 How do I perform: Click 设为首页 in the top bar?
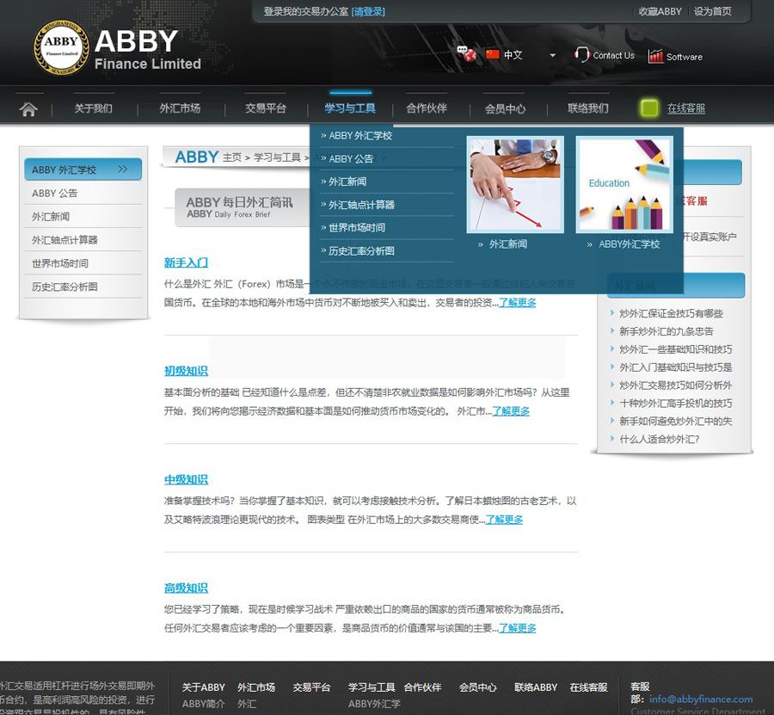click(x=713, y=11)
